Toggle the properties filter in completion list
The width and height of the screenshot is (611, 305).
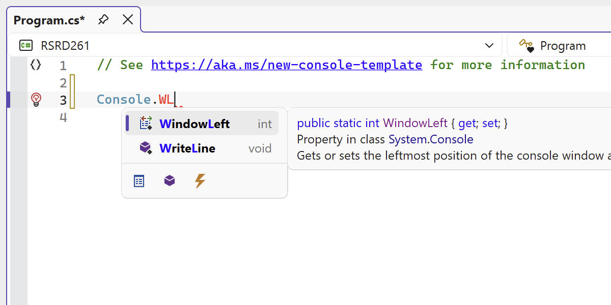coord(139,181)
